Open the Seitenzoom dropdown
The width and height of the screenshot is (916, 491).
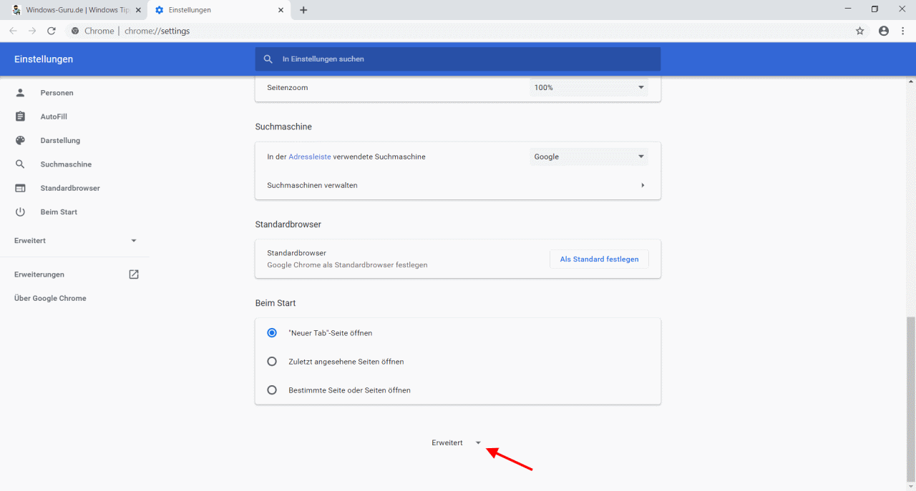pyautogui.click(x=588, y=87)
